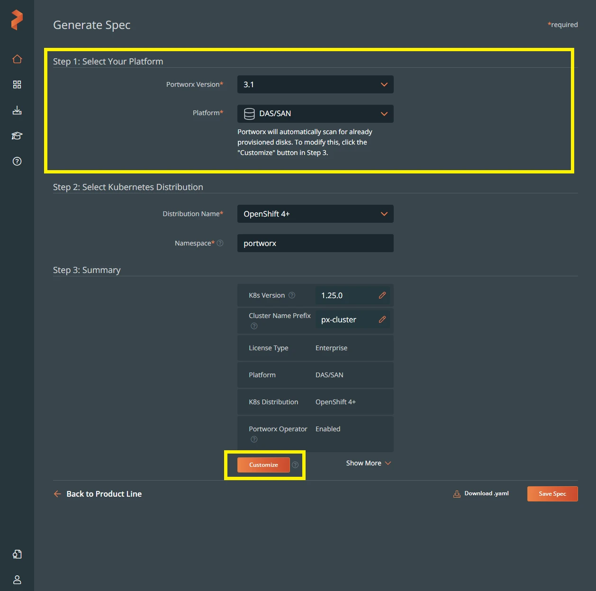596x591 pixels.
Task: Edit the Cluster Name Prefix pencil icon
Action: click(382, 319)
